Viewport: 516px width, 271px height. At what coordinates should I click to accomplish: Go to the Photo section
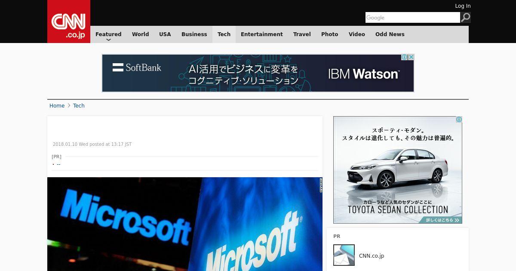point(330,34)
